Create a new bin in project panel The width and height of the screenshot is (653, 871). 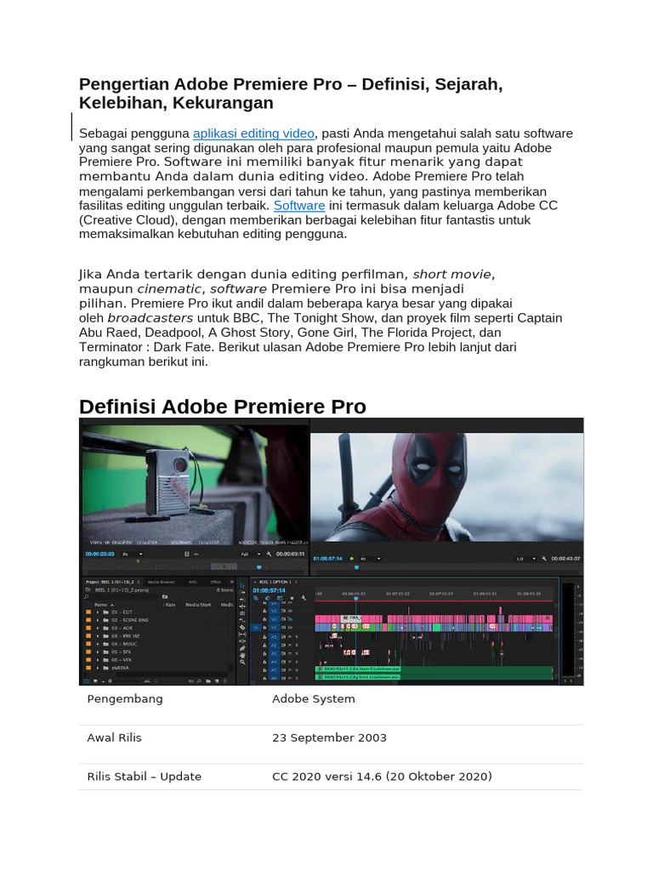coord(208,681)
